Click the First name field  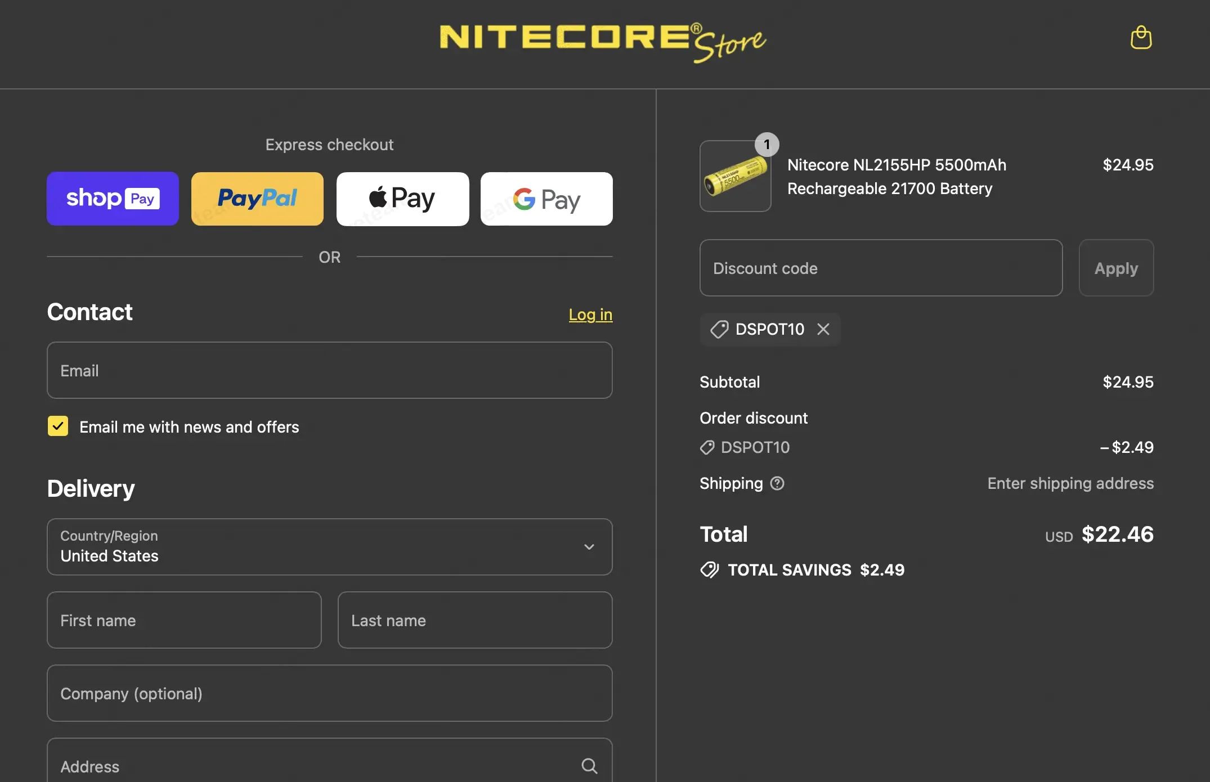click(184, 620)
